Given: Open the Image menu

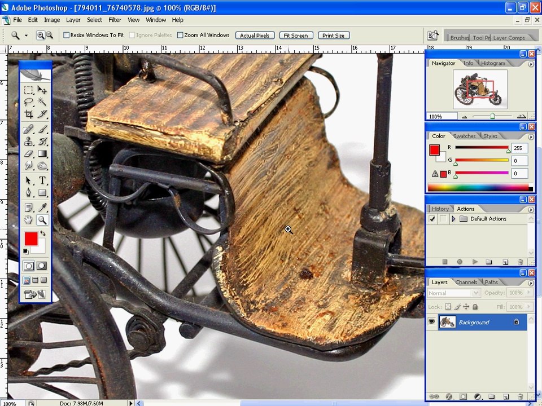Looking at the screenshot, I should [x=52, y=20].
